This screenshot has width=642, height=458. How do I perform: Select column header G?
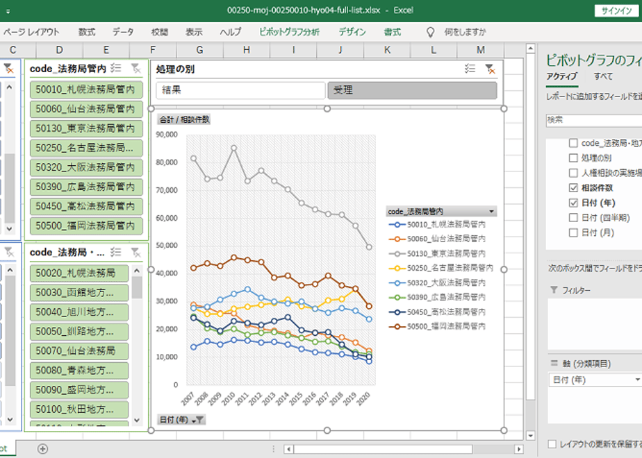pos(200,50)
